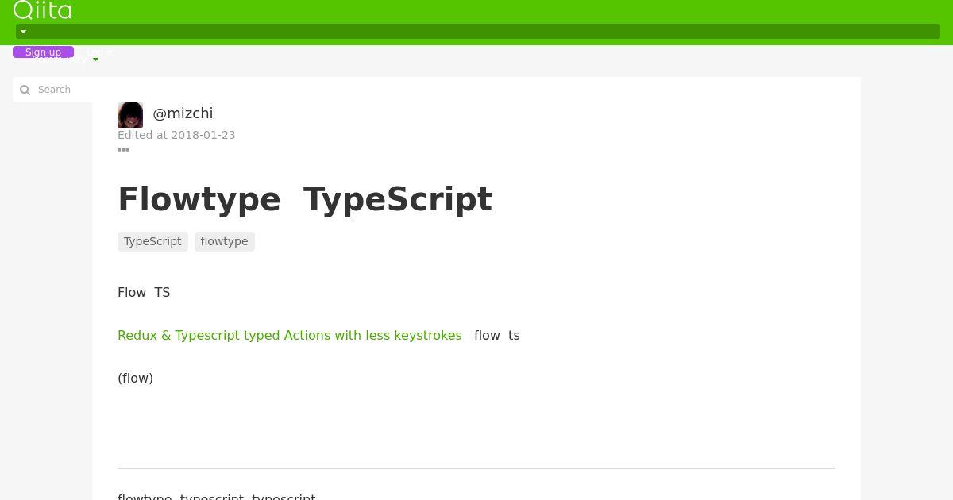Click the Log in link
The image size is (953, 500).
(x=101, y=52)
